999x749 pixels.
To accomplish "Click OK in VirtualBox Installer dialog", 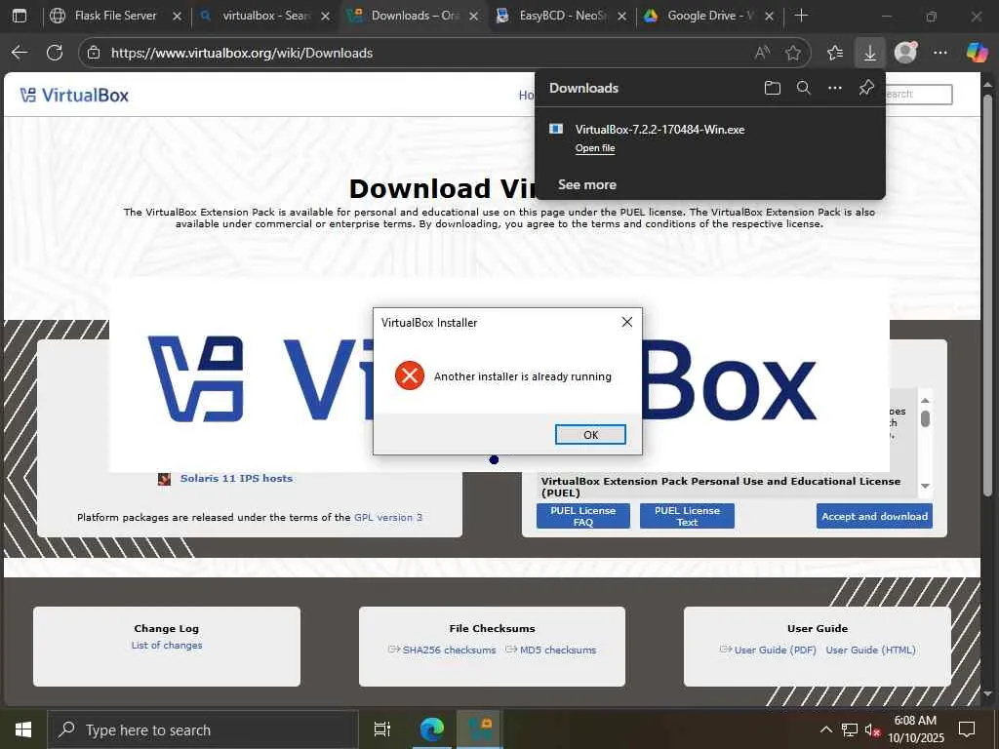I will pos(590,434).
